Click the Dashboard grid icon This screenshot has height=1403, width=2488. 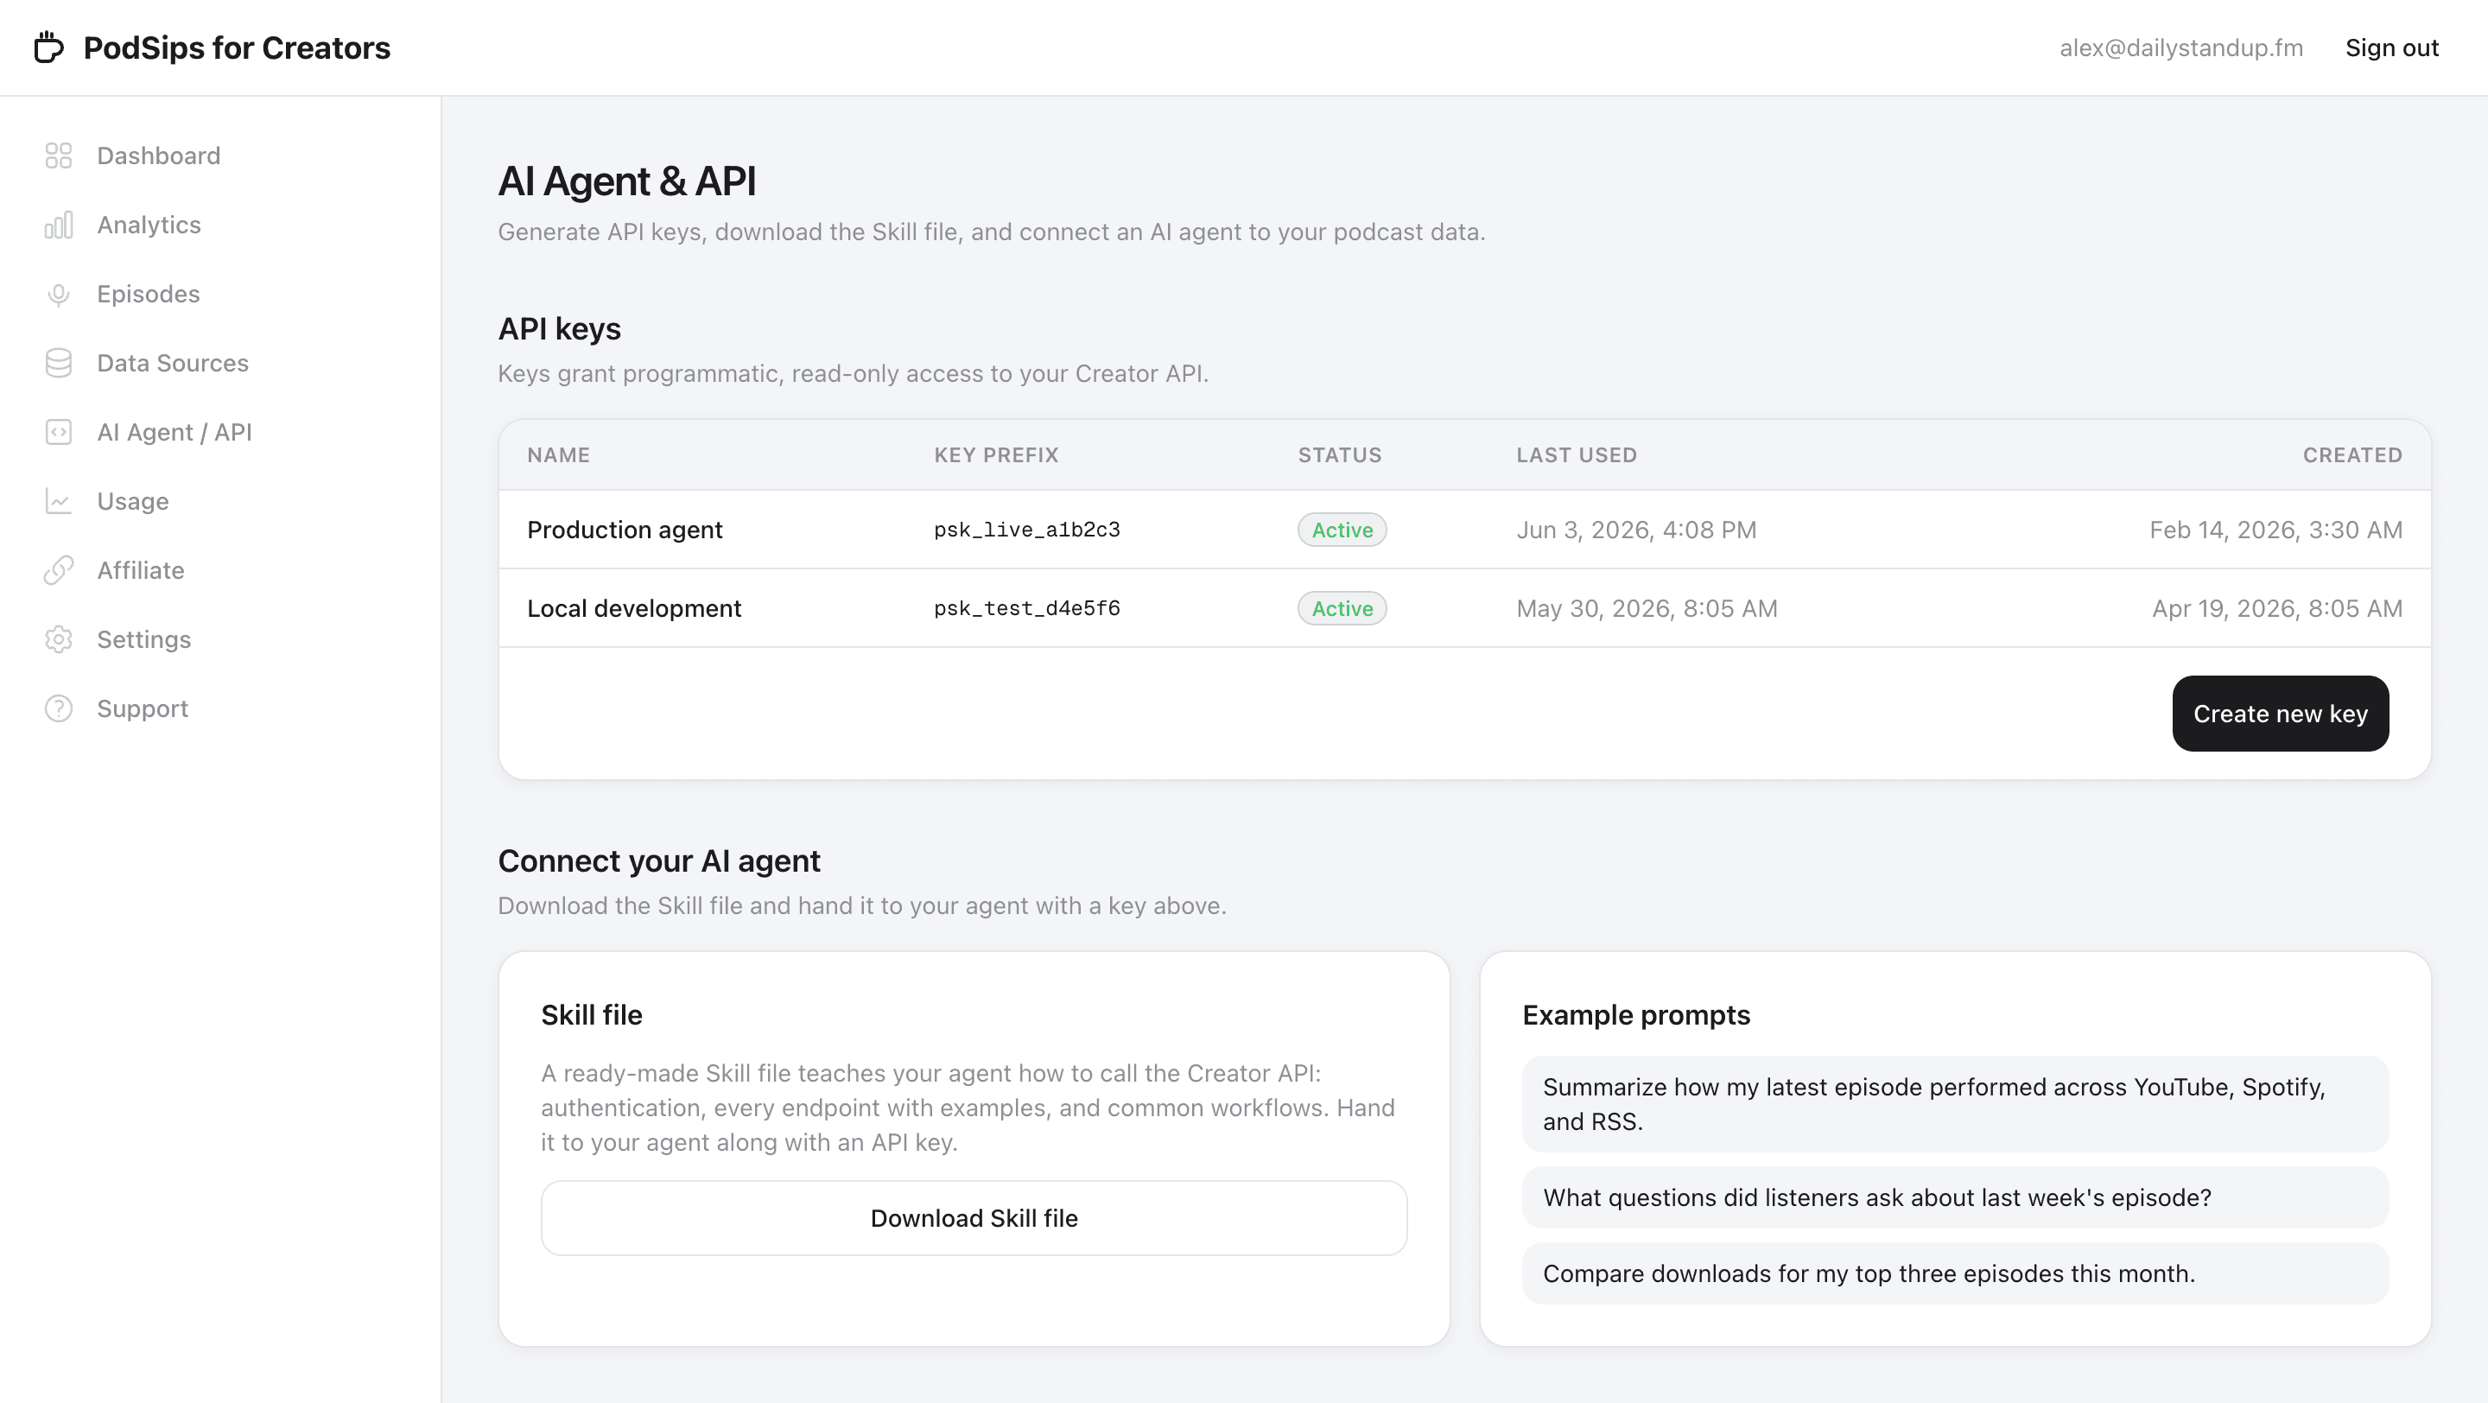tap(58, 156)
